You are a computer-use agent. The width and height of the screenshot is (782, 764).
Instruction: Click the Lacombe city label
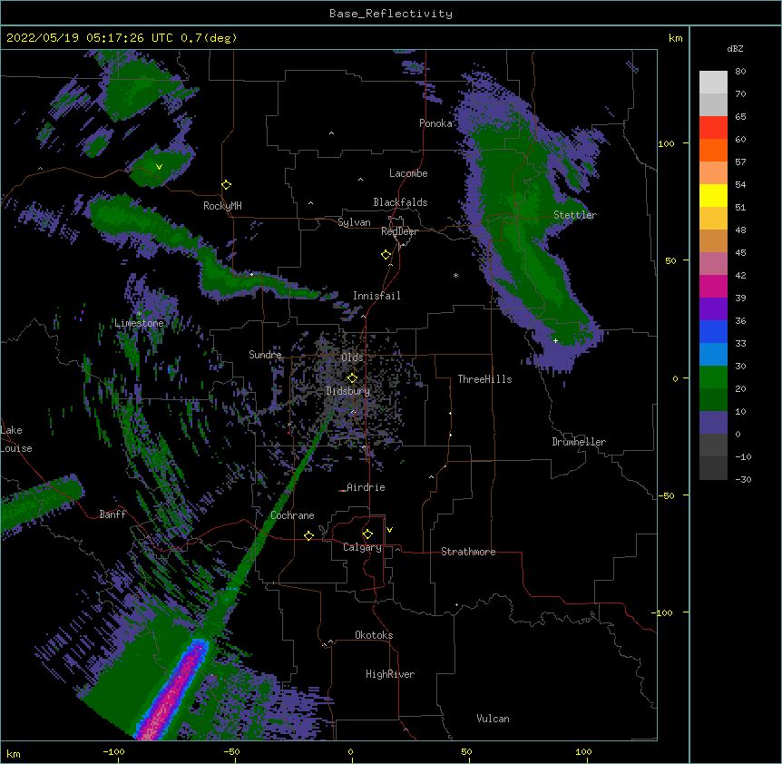pos(408,173)
